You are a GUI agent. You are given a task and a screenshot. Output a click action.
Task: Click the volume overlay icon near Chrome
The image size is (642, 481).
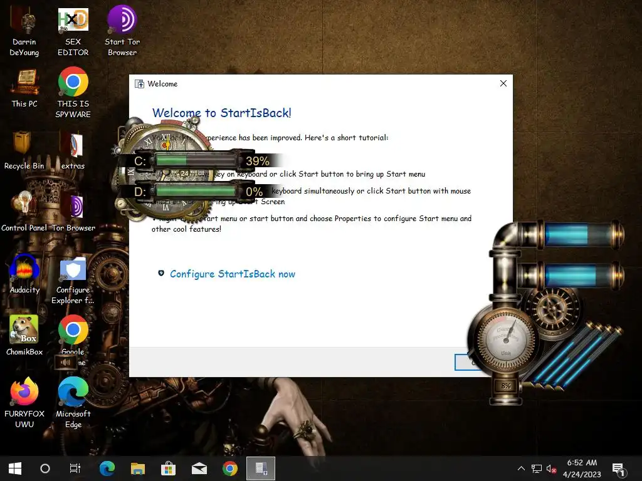(65, 363)
